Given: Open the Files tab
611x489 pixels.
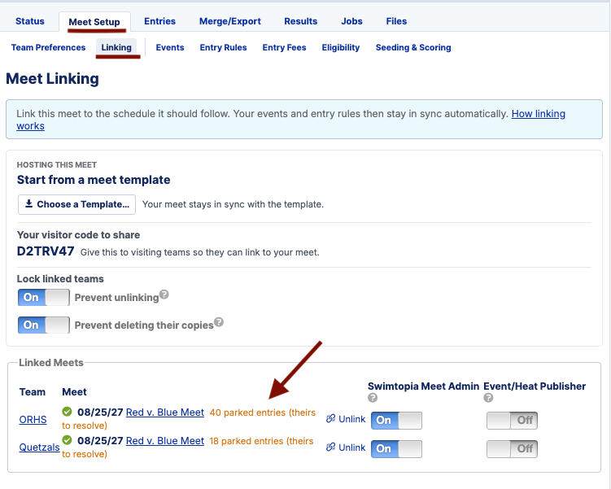Looking at the screenshot, I should [396, 21].
